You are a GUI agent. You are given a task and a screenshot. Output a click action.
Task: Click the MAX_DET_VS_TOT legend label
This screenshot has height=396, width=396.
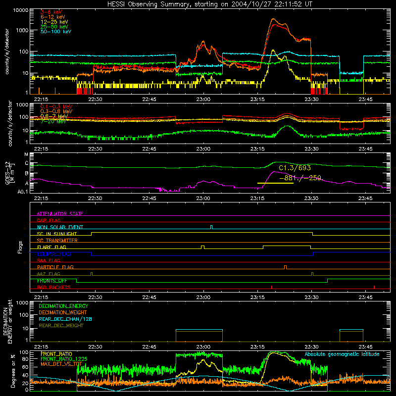(61, 364)
